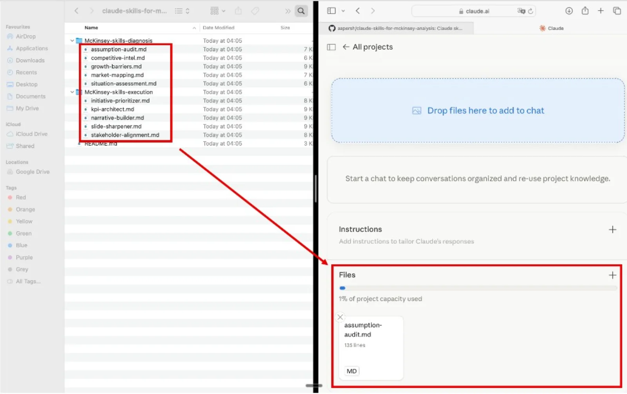Open Finder search
This screenshot has width=627, height=394.
coord(301,11)
